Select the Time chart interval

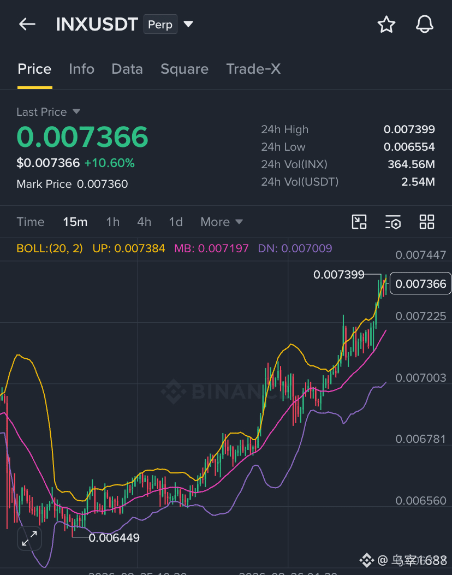click(31, 222)
